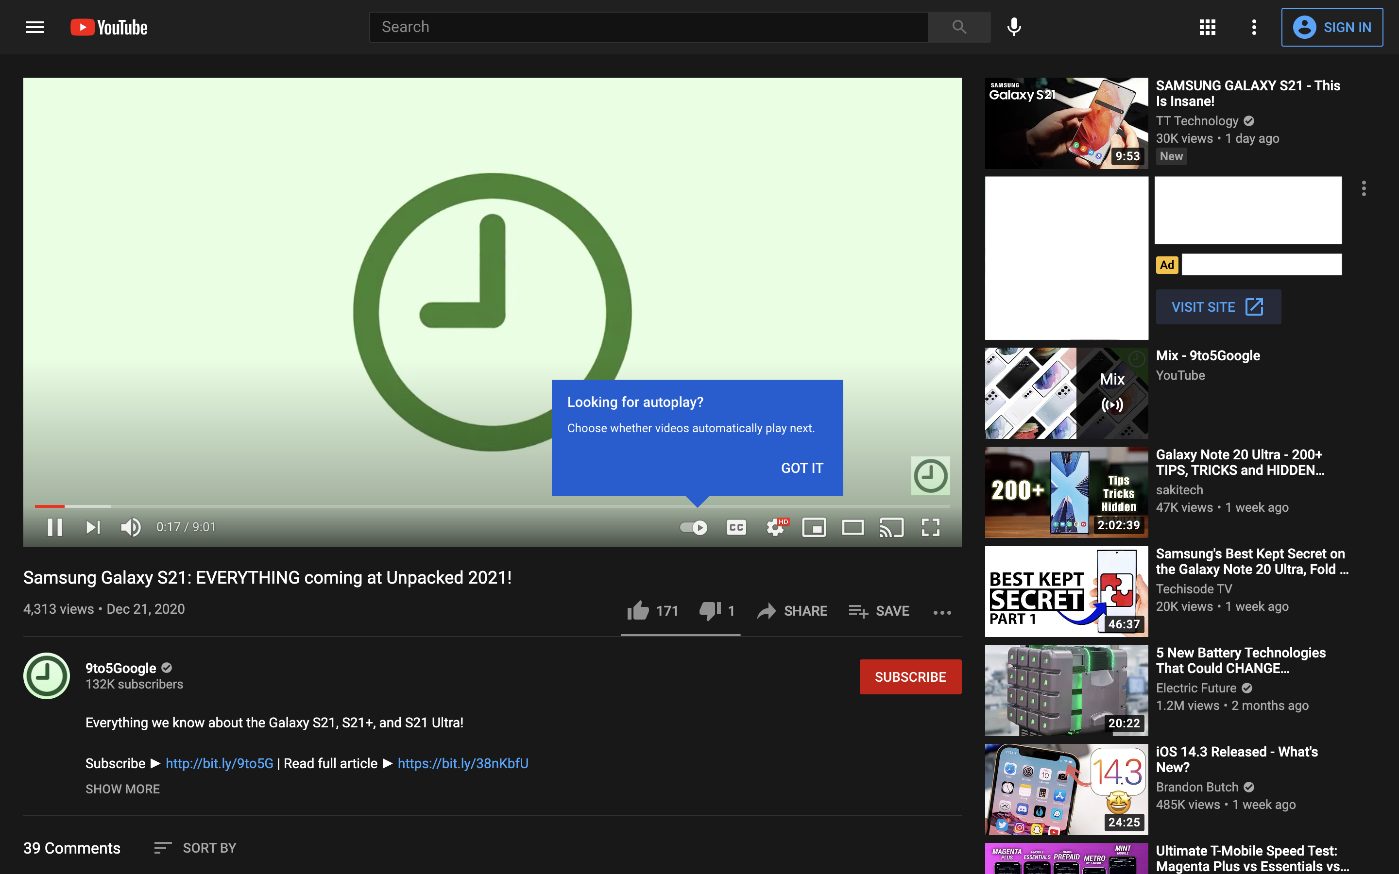Open the player settings gear menu
The image size is (1399, 874).
pos(775,527)
